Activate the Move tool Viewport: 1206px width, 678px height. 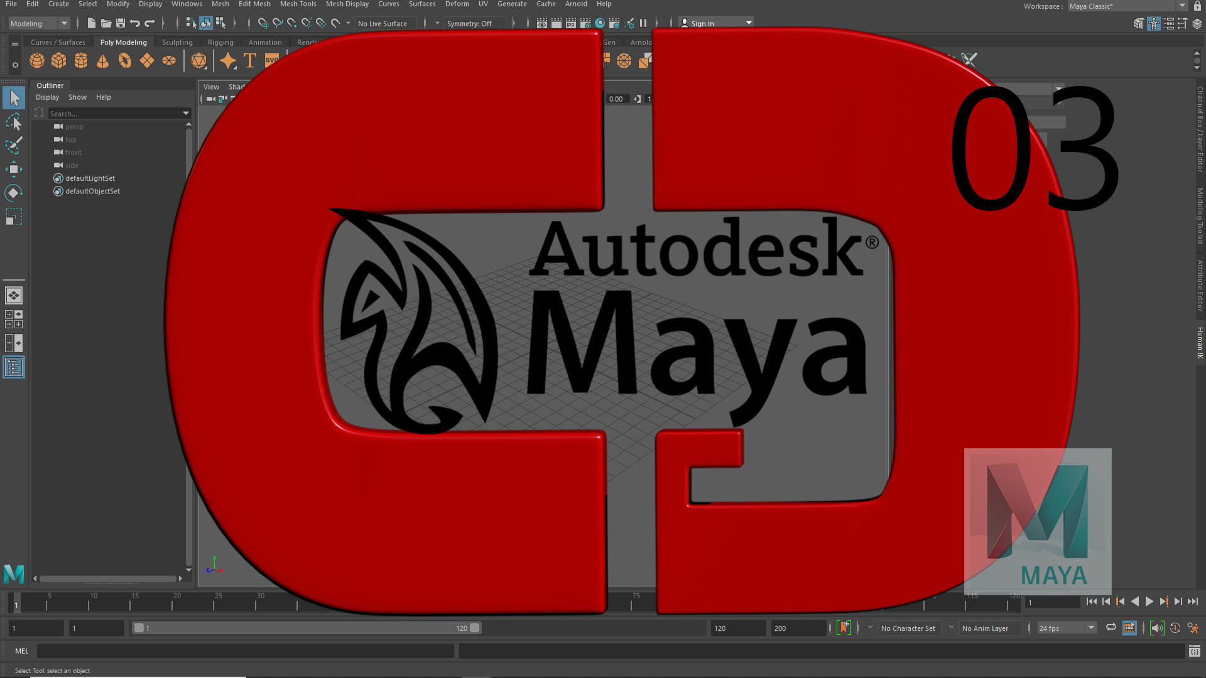pyautogui.click(x=14, y=169)
